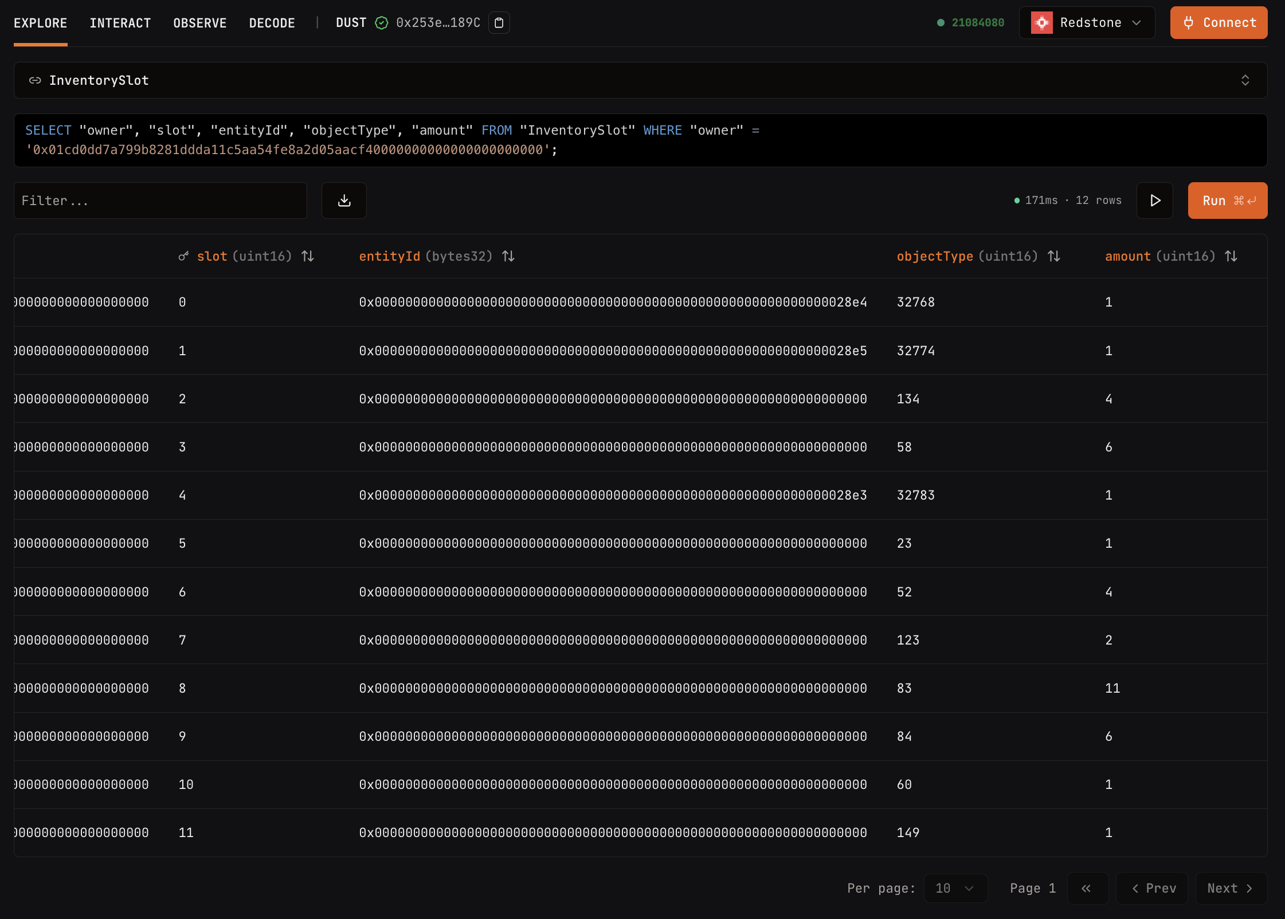Image resolution: width=1285 pixels, height=919 pixels.
Task: Run the SQL query
Action: pyautogui.click(x=1228, y=201)
